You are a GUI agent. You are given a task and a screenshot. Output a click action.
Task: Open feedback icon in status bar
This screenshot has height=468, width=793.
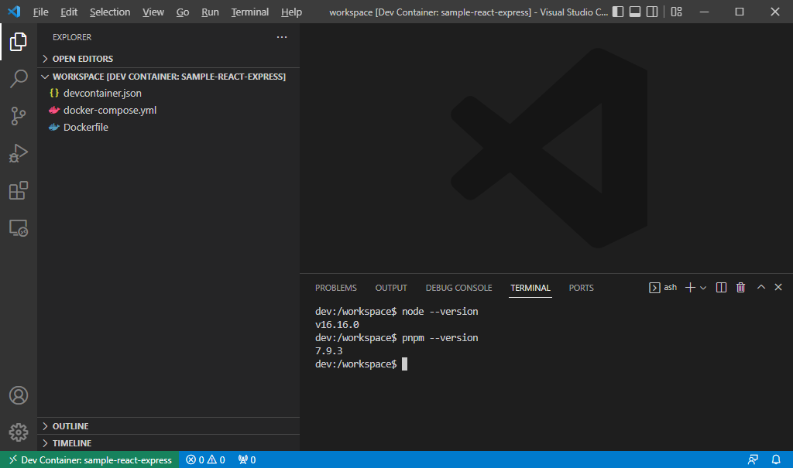(x=753, y=460)
